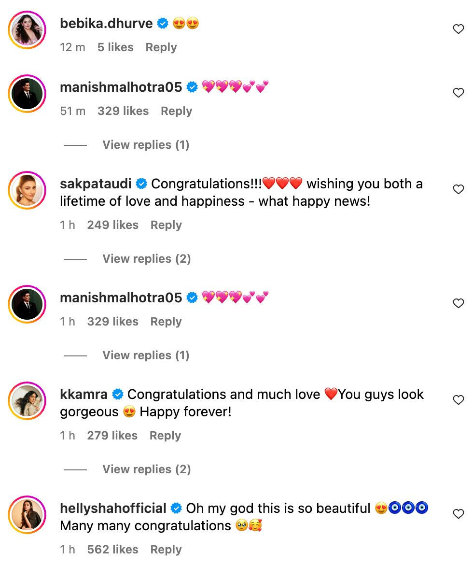Open kkamra's profile picture

pyautogui.click(x=27, y=401)
